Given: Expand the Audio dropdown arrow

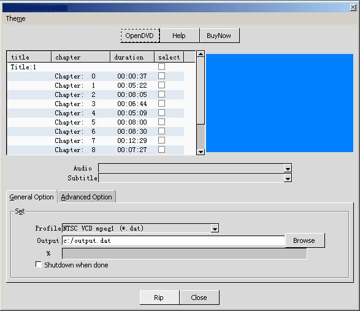Looking at the screenshot, I should (x=288, y=169).
